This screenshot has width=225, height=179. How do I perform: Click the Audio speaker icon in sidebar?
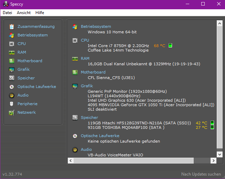(x=12, y=95)
